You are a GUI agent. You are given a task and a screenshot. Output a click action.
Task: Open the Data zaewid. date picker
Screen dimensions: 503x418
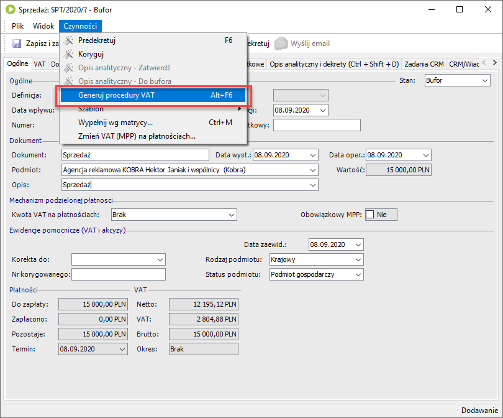pyautogui.click(x=358, y=244)
